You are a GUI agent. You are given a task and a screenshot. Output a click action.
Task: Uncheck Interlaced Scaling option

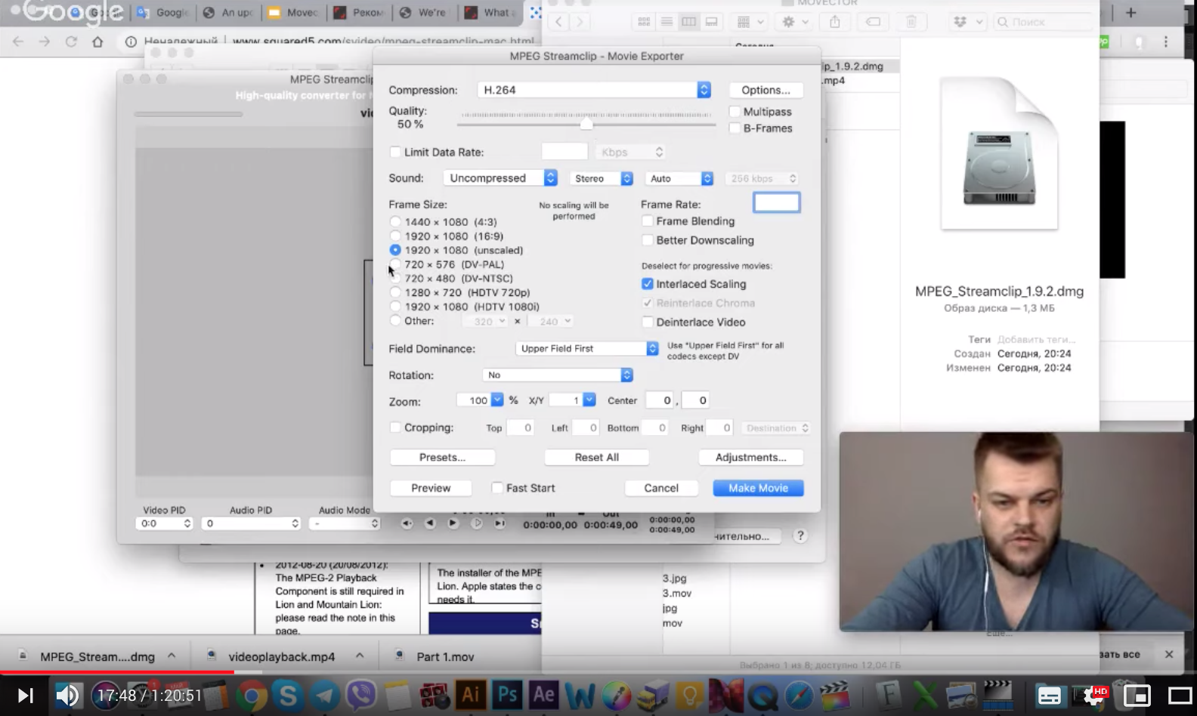pos(648,284)
